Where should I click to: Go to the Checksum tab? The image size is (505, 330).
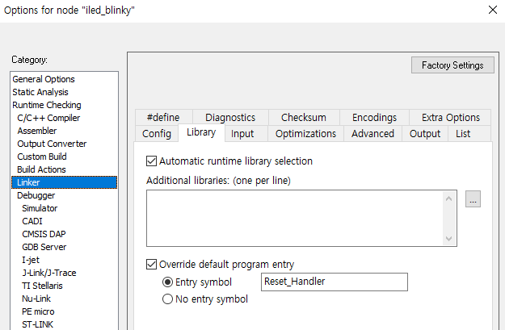pos(305,118)
